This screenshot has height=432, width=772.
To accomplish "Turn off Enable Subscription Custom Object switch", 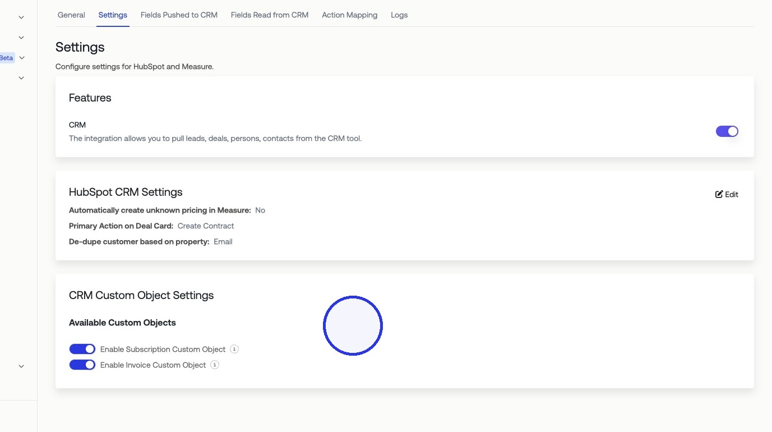I will [x=82, y=349].
